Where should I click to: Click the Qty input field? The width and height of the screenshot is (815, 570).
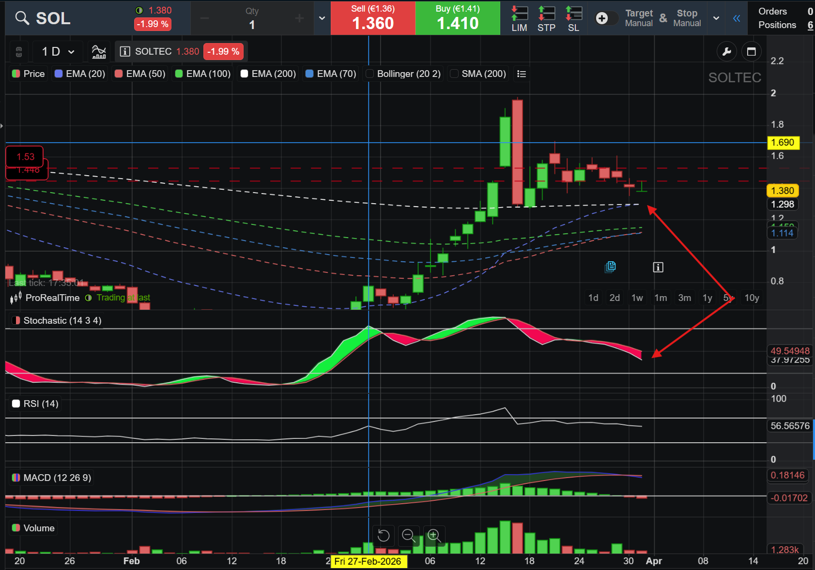click(x=252, y=18)
